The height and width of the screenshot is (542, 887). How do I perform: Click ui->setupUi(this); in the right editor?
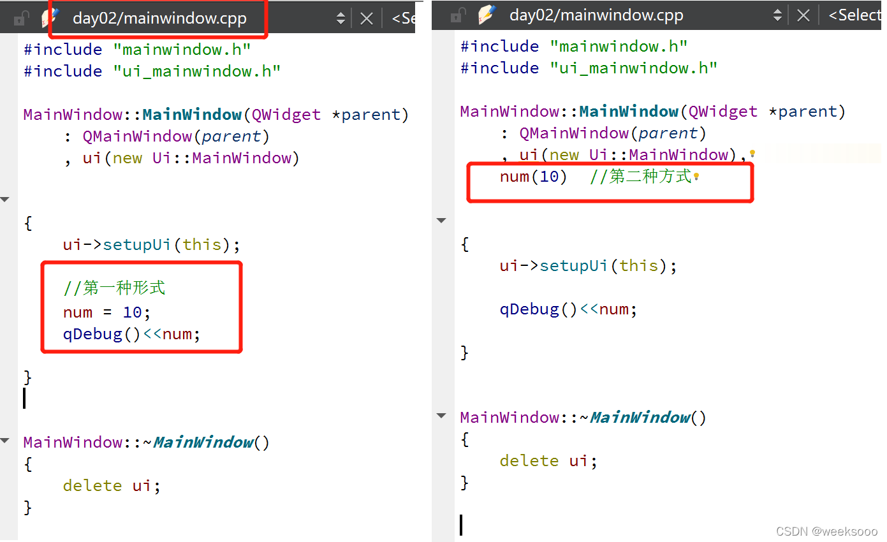(589, 266)
